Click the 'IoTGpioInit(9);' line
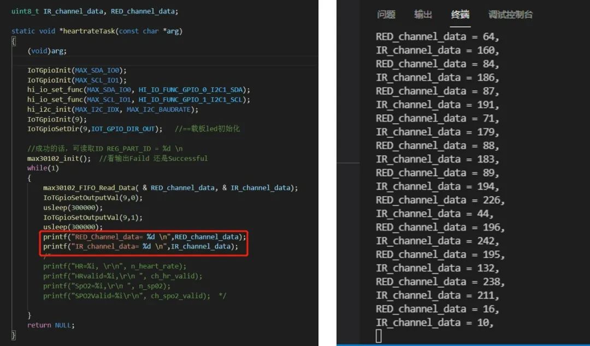This screenshot has height=346, width=590. point(57,119)
